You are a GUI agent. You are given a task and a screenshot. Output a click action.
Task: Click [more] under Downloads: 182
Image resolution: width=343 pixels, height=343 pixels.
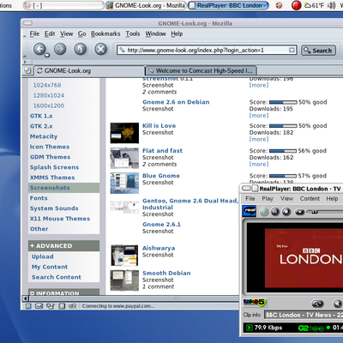click(x=259, y=139)
